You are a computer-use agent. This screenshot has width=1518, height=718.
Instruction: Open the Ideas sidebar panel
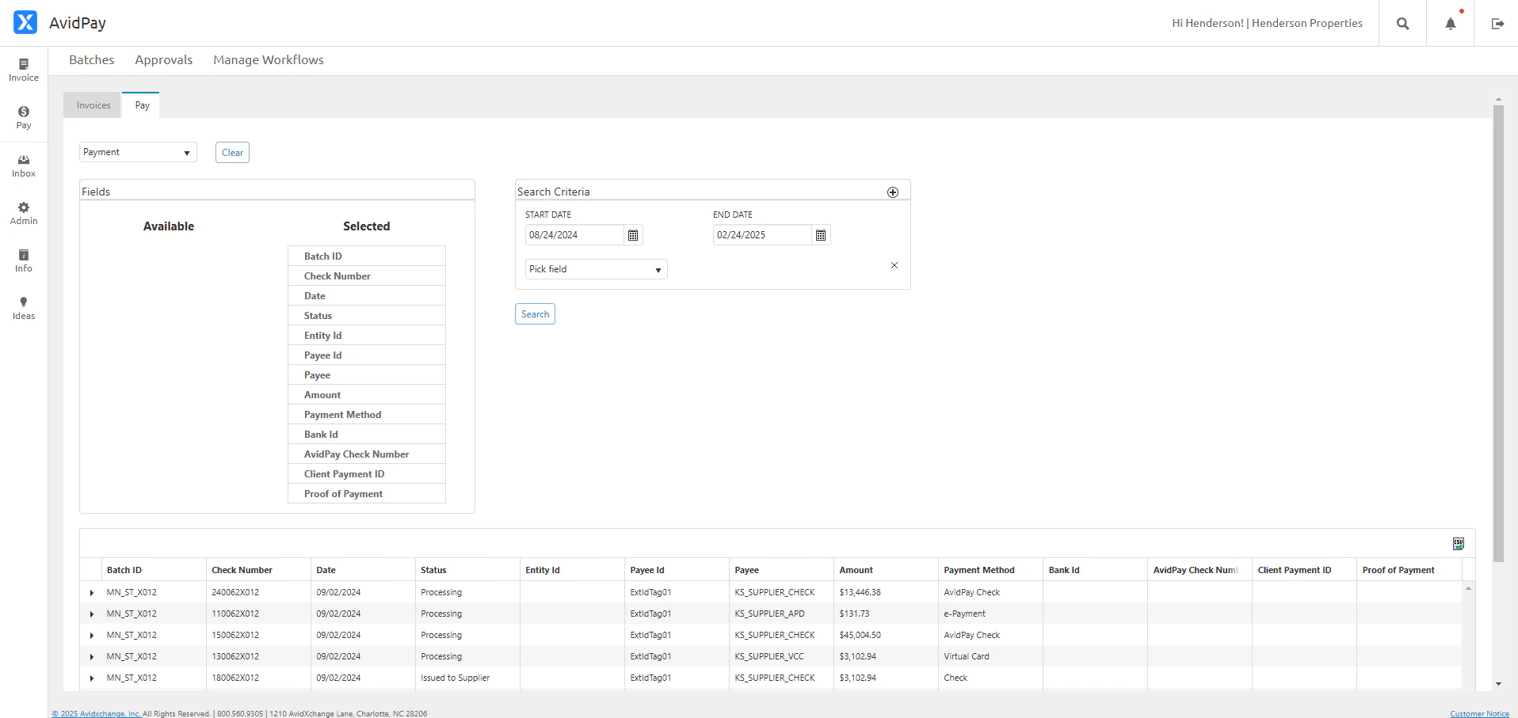click(23, 307)
